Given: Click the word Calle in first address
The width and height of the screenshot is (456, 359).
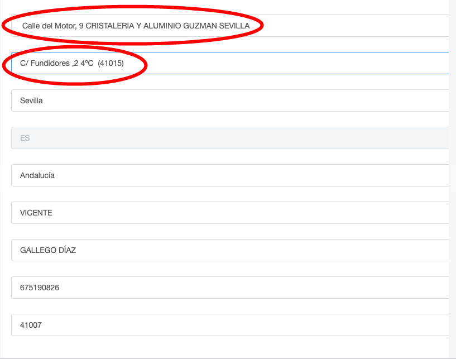Looking at the screenshot, I should 31,26.
